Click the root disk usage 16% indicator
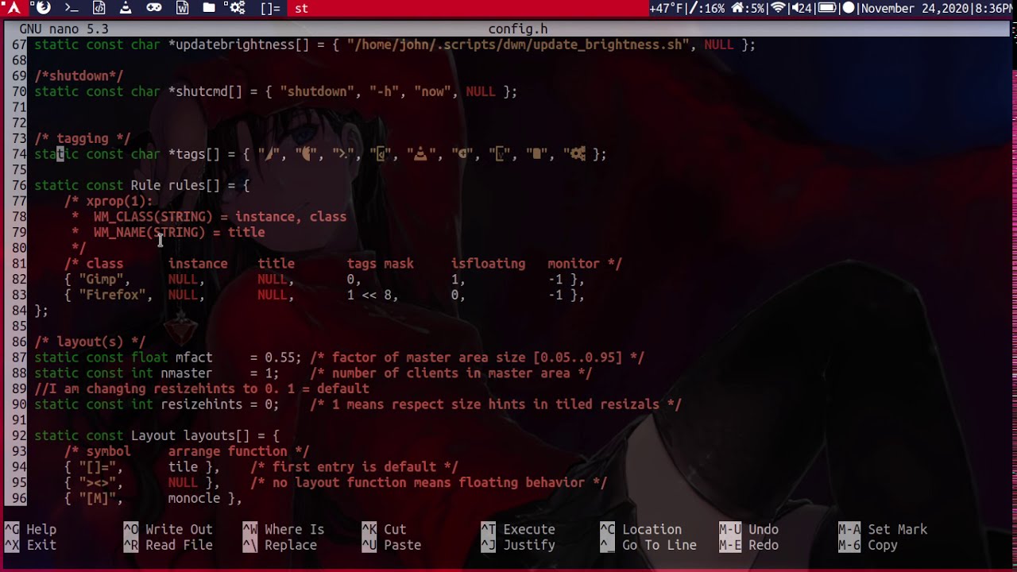The image size is (1017, 572). tap(707, 8)
